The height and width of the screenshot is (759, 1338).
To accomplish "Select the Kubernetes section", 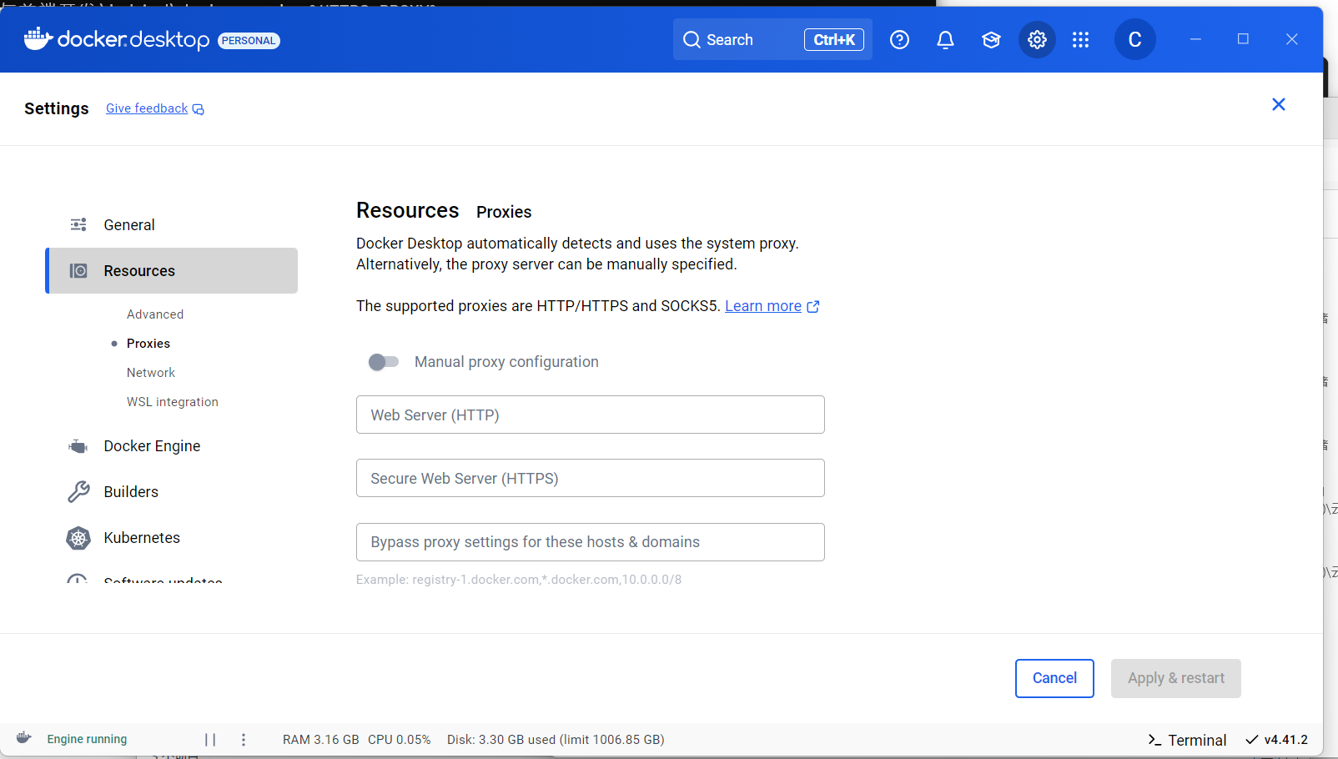I will [x=172, y=538].
